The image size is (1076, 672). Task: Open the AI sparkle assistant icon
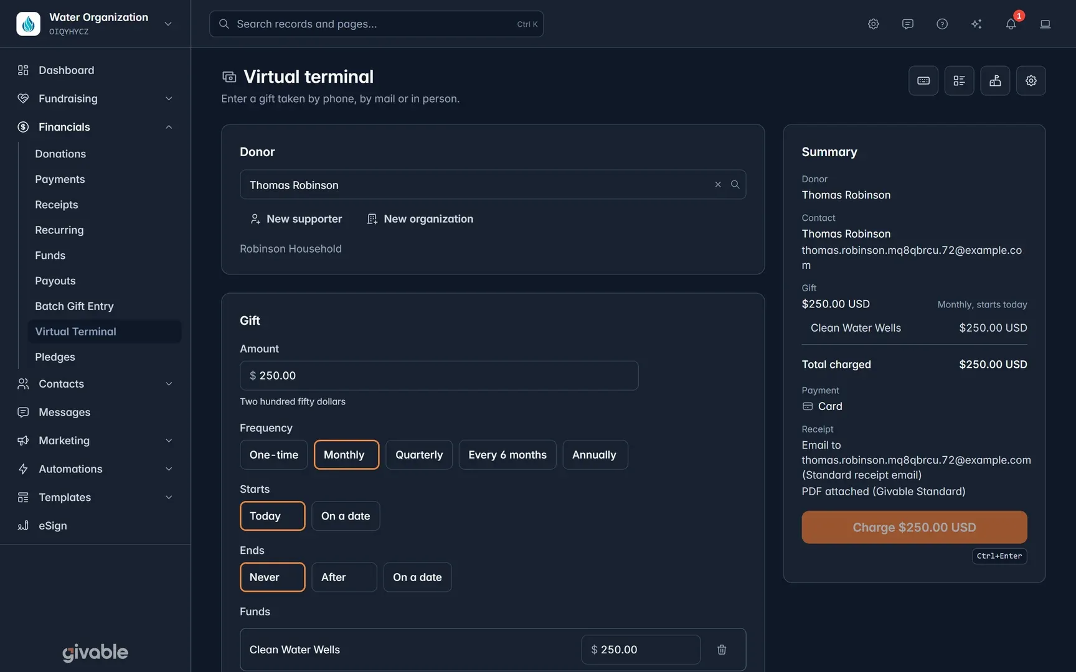[x=976, y=24]
